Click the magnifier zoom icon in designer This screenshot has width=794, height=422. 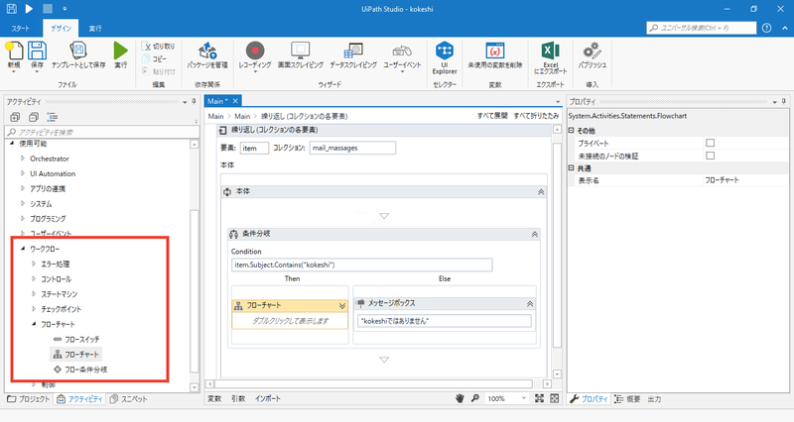point(475,398)
